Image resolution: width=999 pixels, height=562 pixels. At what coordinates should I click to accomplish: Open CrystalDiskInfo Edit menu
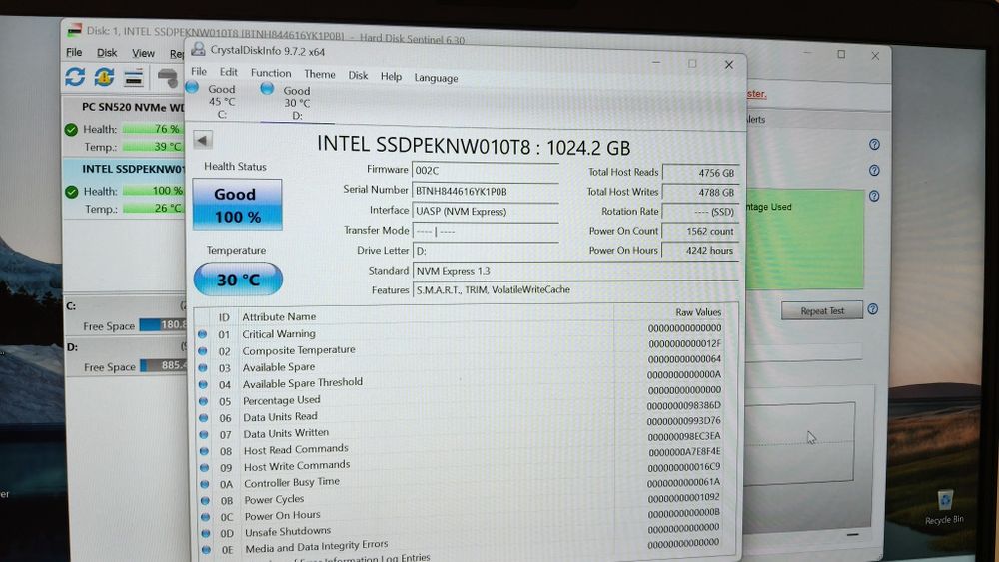[x=228, y=72]
